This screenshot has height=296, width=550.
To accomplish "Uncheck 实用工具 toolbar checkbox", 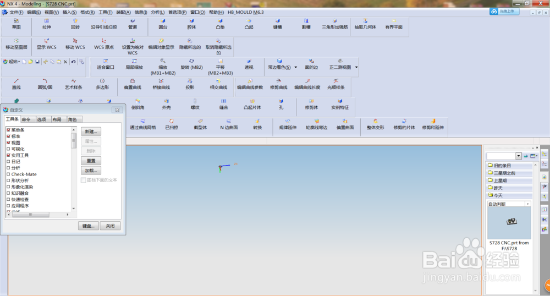I will [8, 155].
